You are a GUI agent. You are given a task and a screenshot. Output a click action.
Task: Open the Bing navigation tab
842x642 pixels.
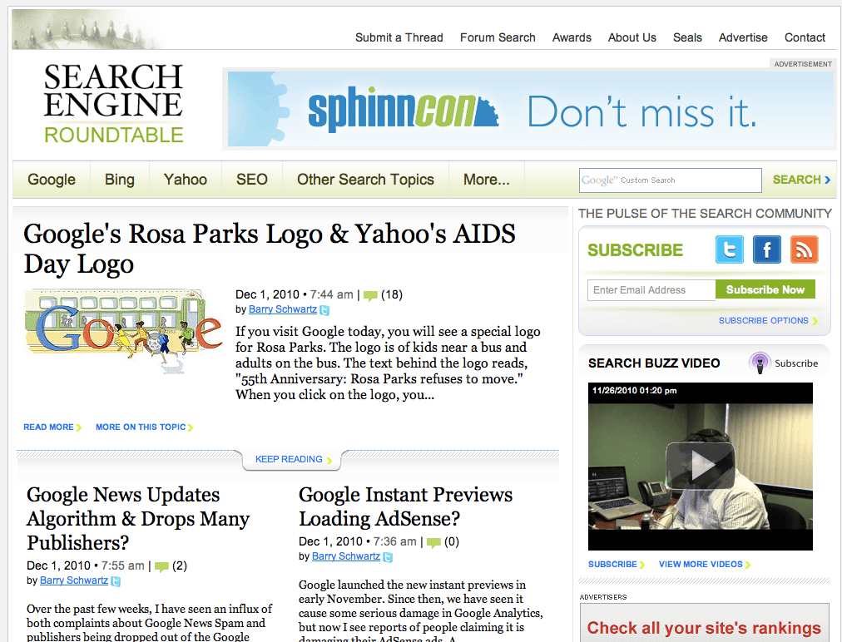120,180
